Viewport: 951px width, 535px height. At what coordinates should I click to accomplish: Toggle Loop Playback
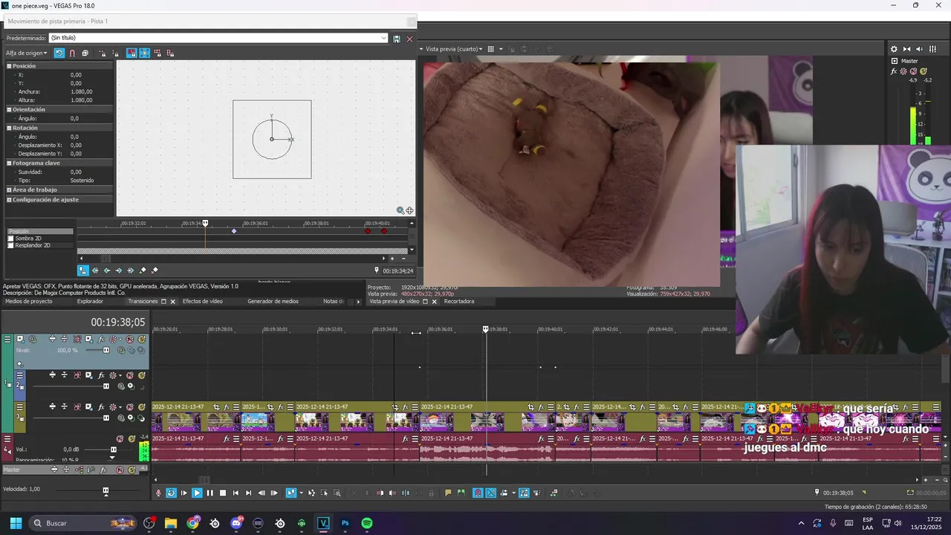[171, 493]
